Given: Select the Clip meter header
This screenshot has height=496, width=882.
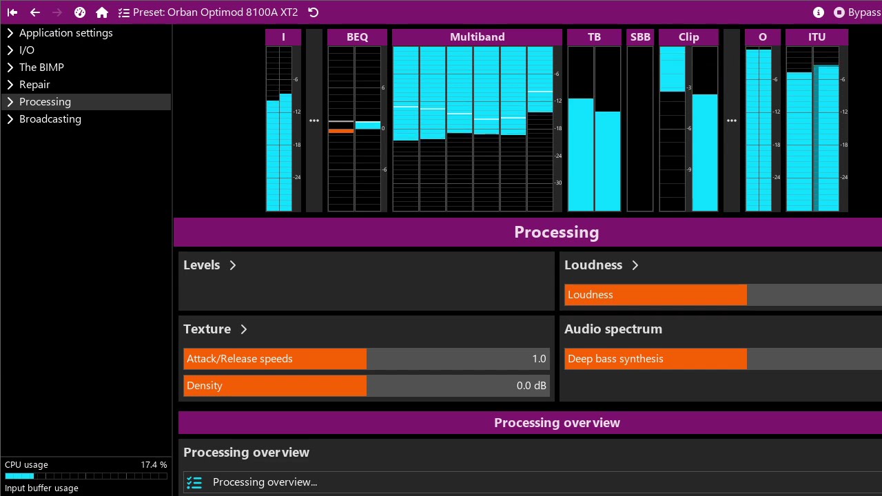Looking at the screenshot, I should [688, 37].
